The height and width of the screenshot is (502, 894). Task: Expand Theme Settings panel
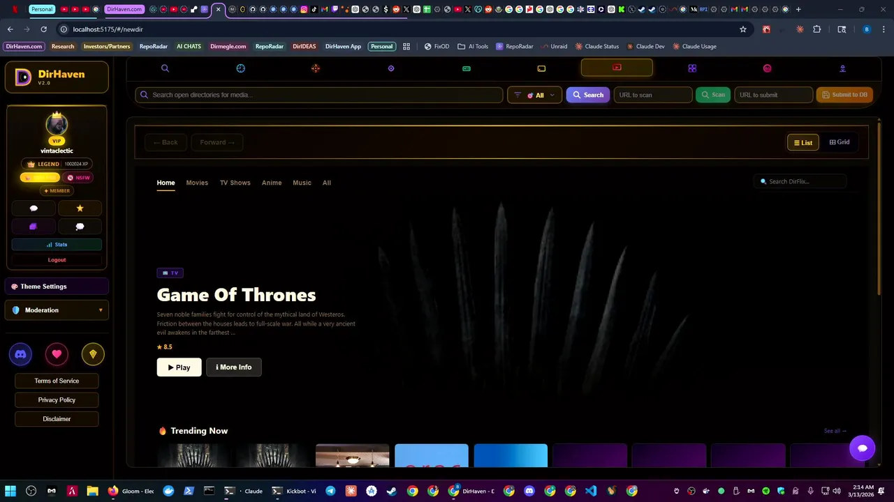(x=57, y=287)
